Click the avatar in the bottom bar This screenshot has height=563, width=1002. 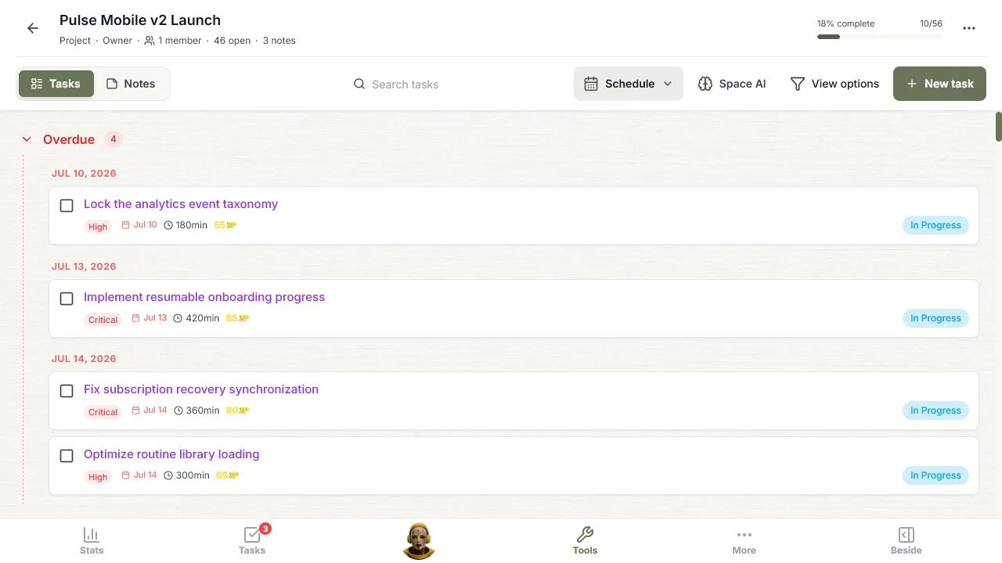[x=419, y=540]
